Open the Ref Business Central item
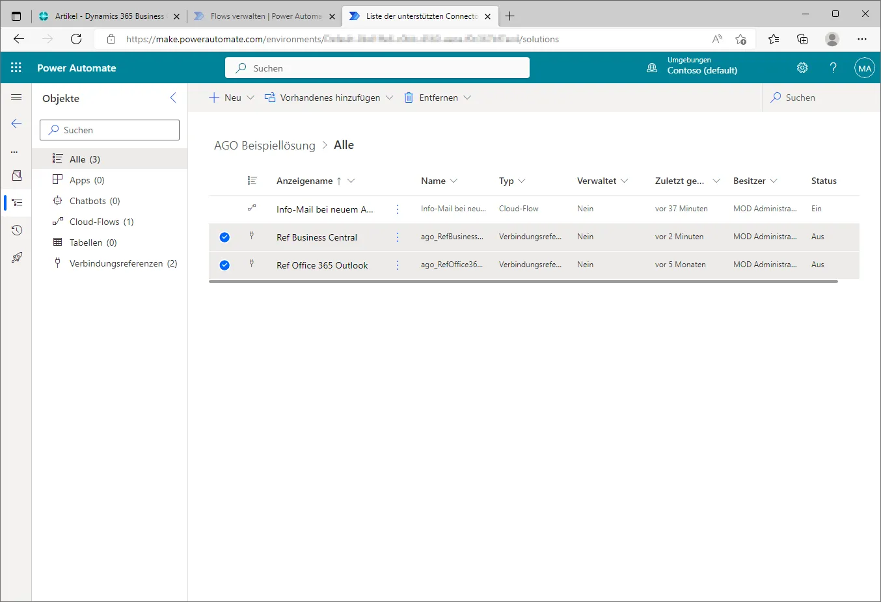Screen dimensions: 881x602 click(317, 237)
